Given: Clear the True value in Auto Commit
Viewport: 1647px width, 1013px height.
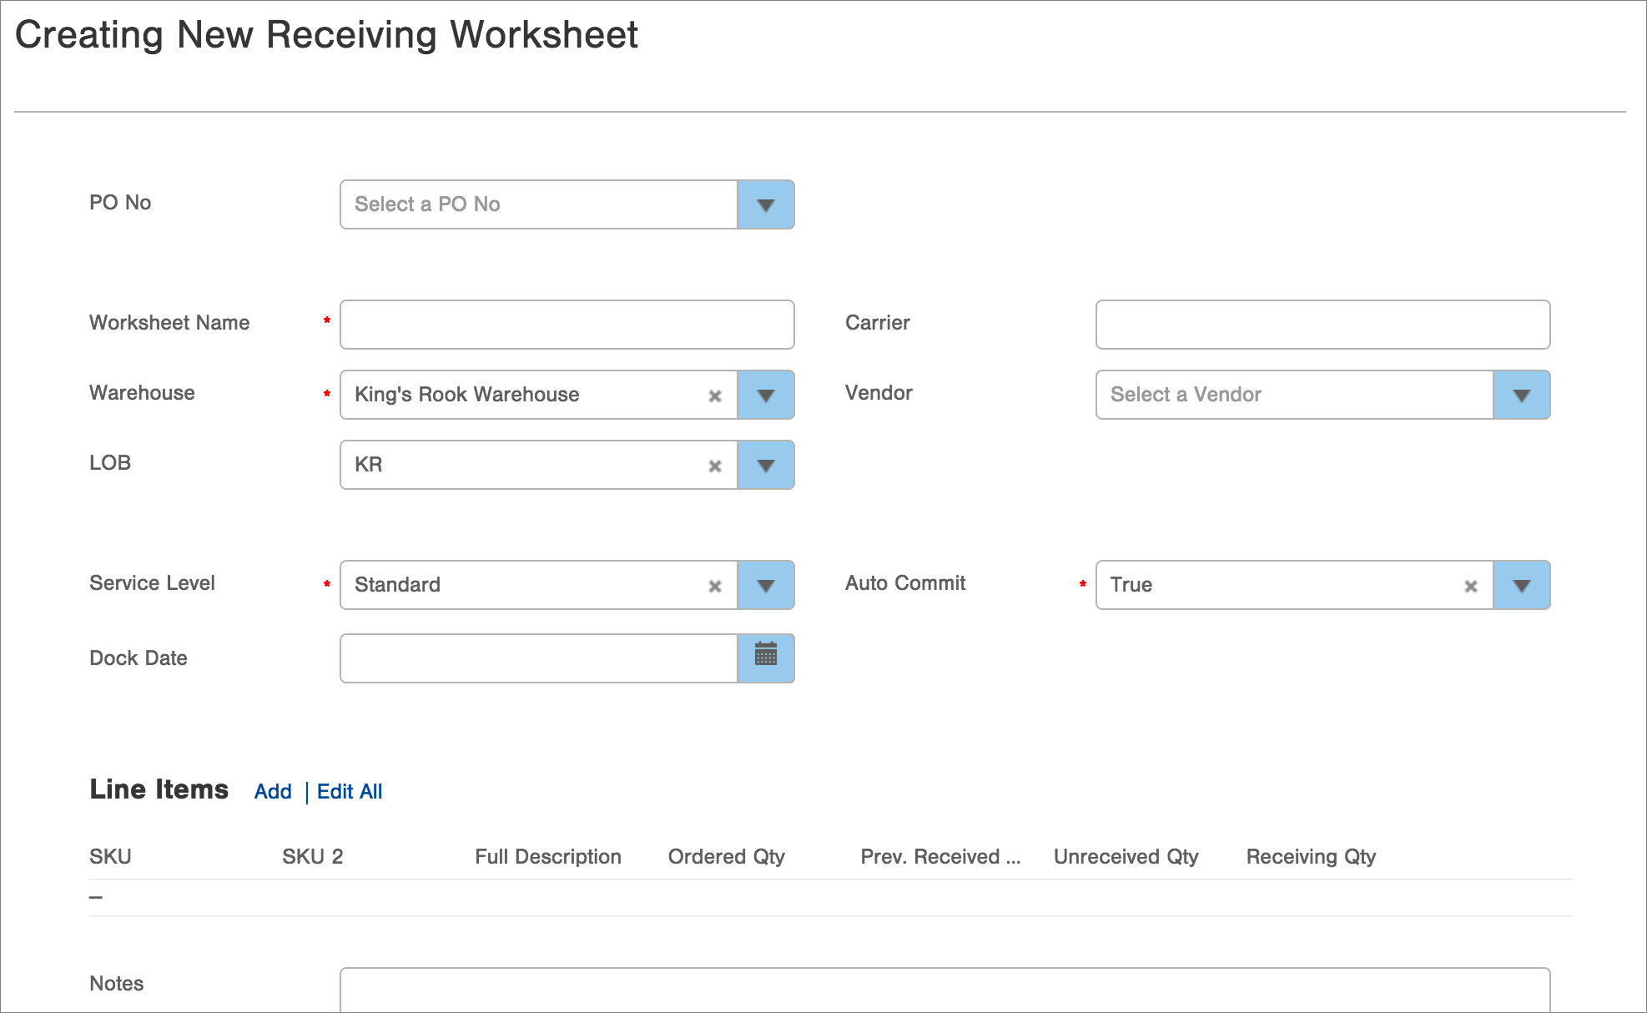Looking at the screenshot, I should point(1471,586).
